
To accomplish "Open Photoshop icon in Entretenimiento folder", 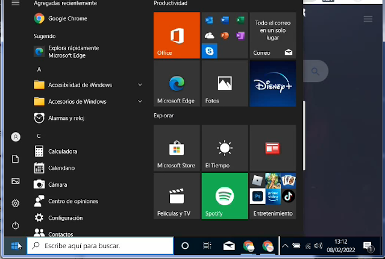I will coord(257,196).
